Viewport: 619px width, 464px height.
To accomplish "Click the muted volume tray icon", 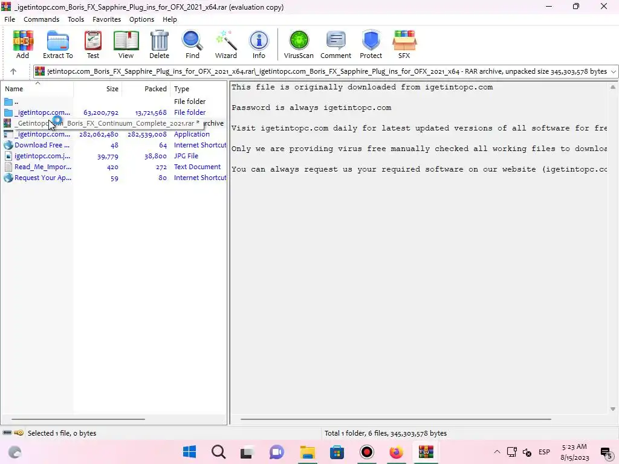I will [527, 452].
